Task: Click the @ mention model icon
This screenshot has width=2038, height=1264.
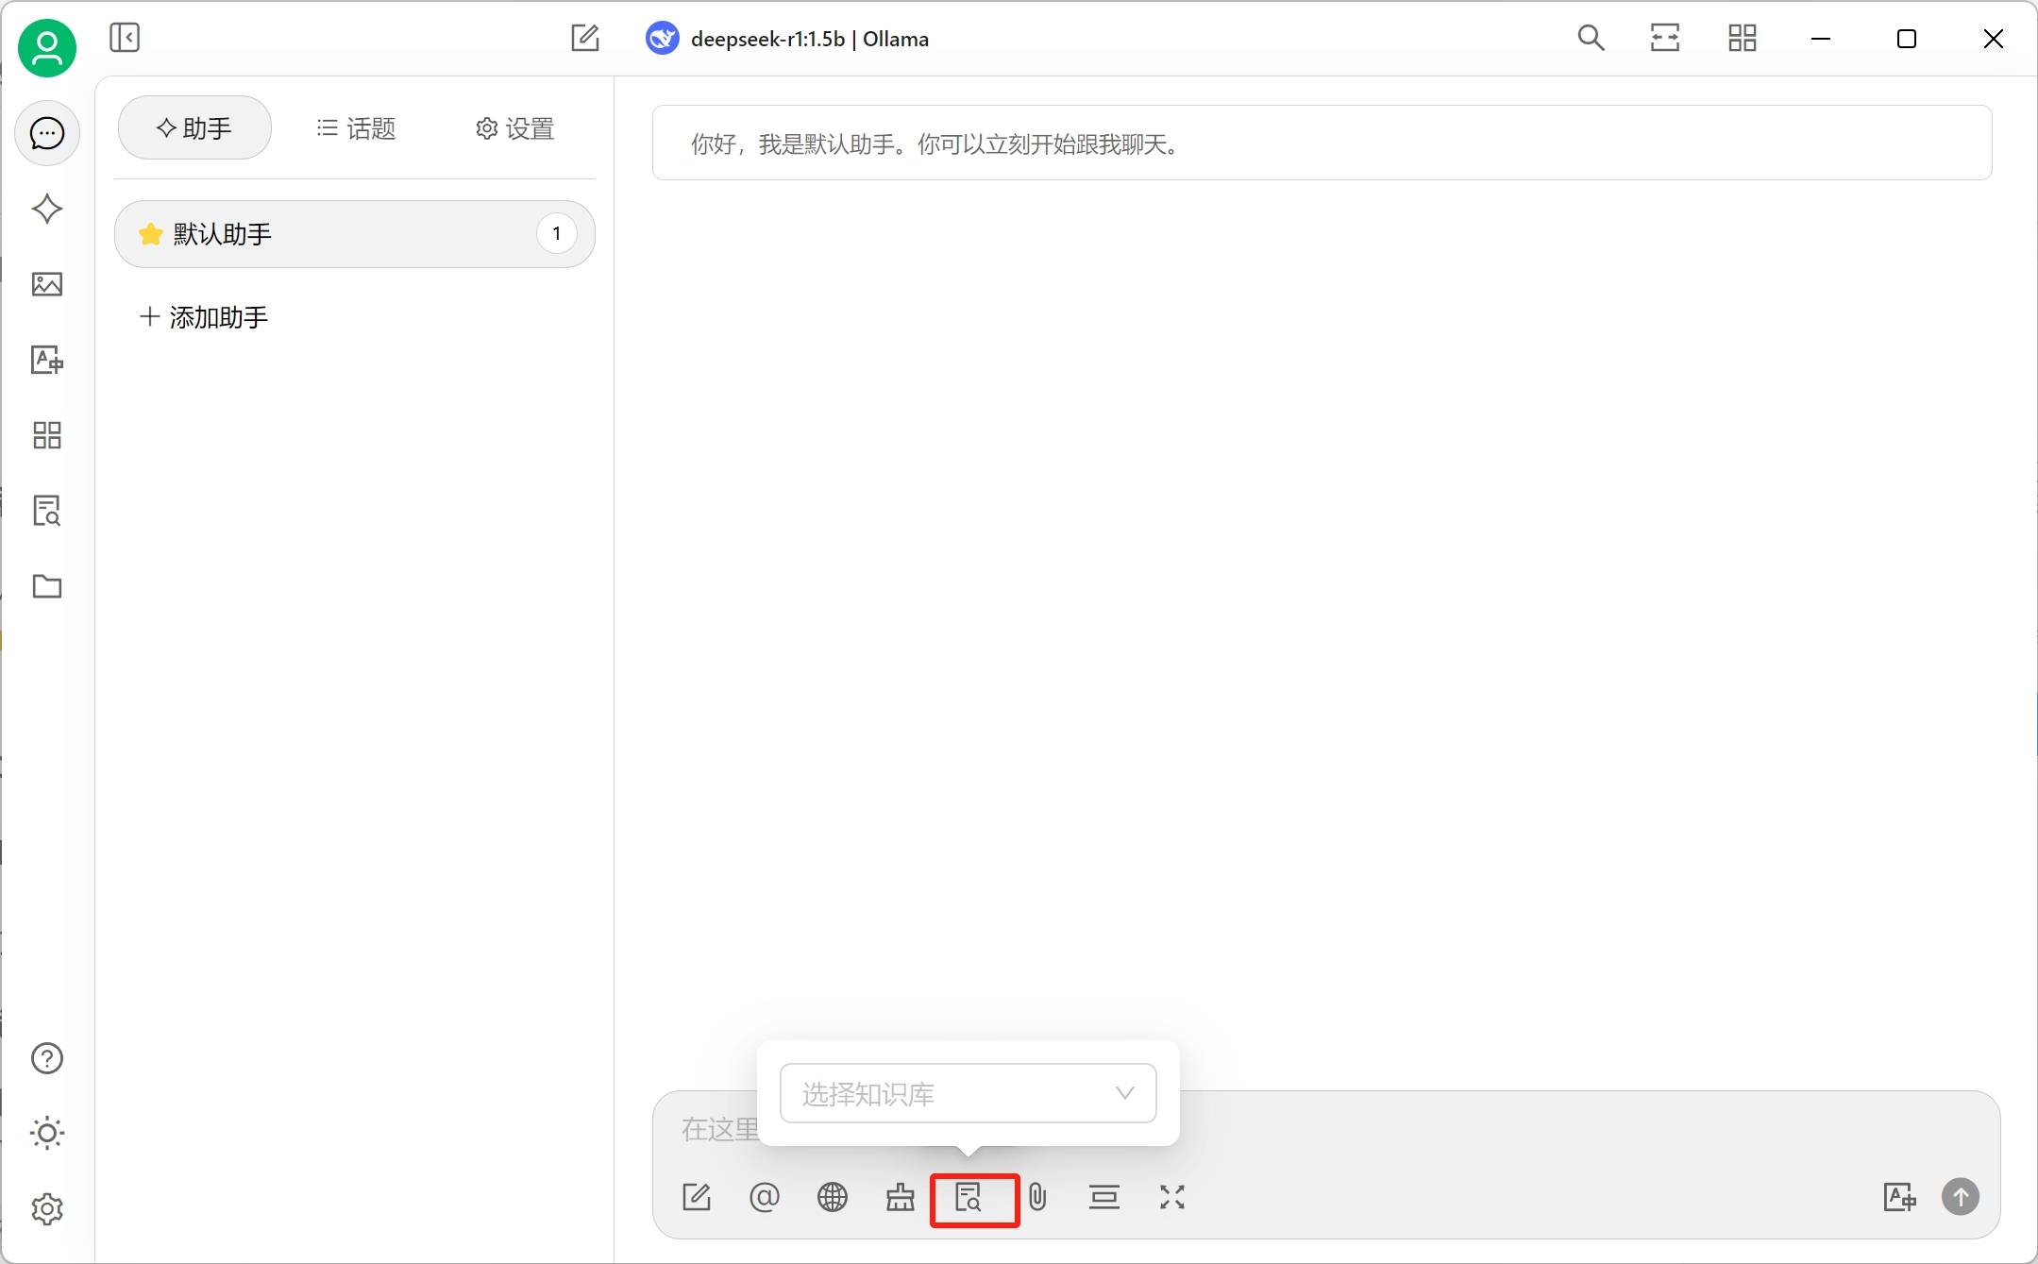Action: coord(764,1197)
